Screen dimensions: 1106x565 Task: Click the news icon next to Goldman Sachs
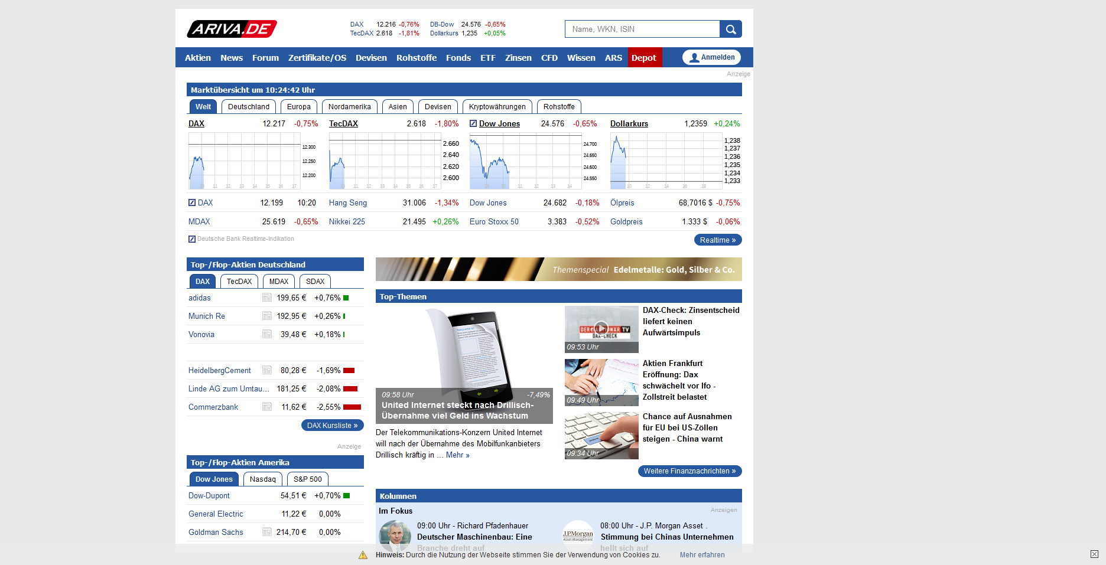[267, 532]
